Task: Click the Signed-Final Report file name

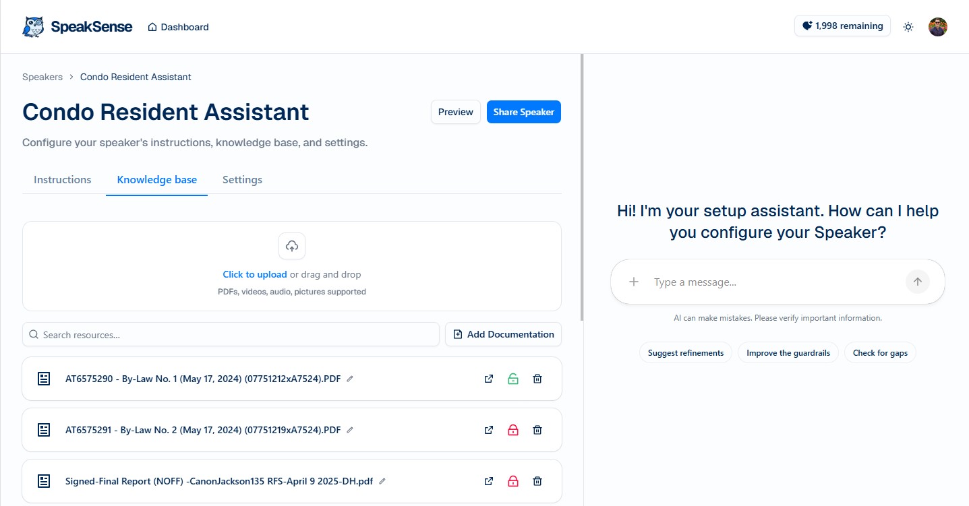Action: (219, 481)
